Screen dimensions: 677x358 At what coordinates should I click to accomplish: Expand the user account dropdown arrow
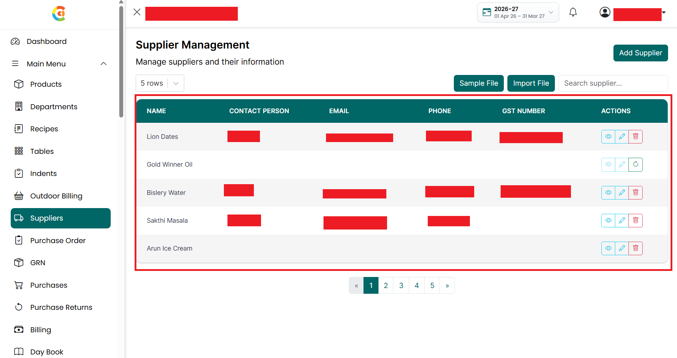664,12
